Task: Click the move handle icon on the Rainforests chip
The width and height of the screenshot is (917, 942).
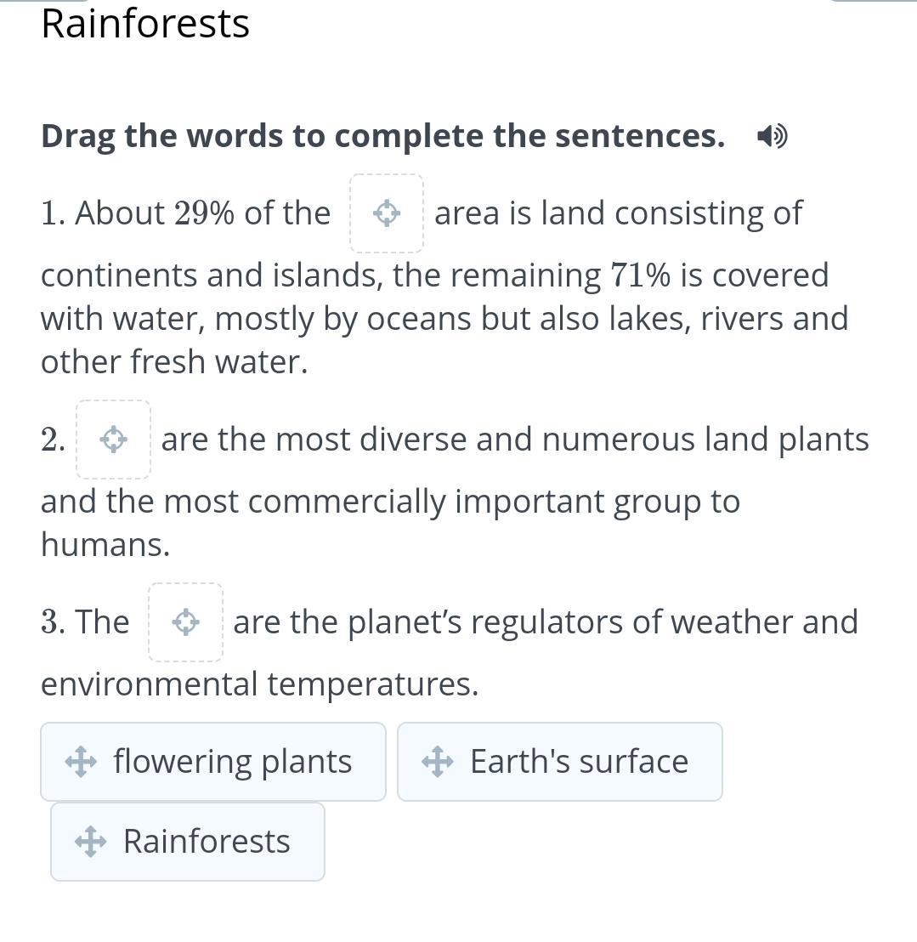Action: point(90,842)
